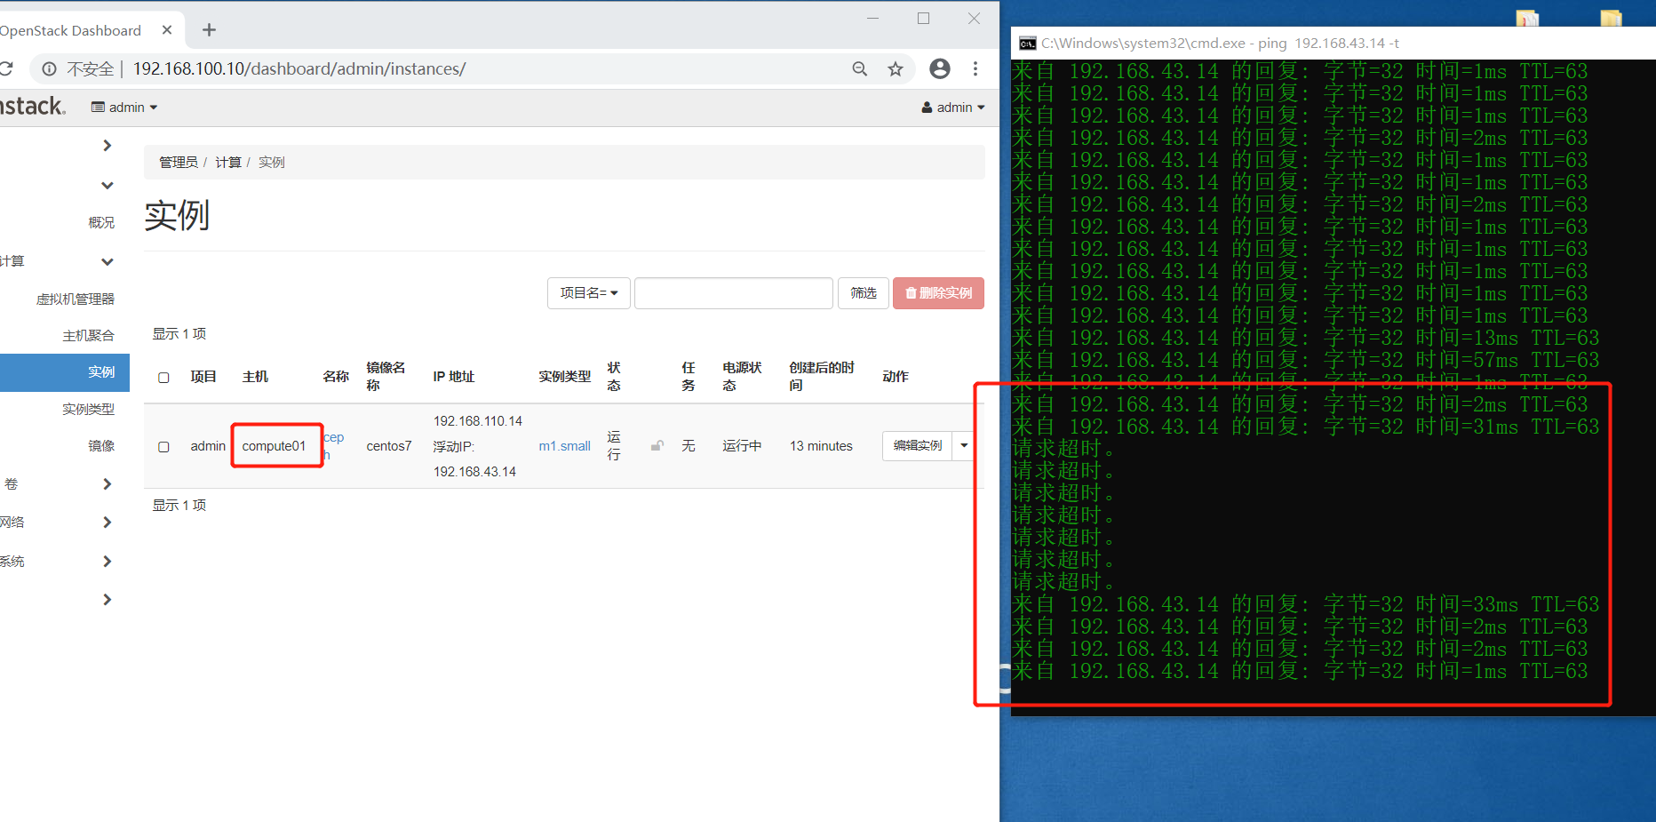
Task: Open the admin project switcher at the top
Action: coord(123,107)
